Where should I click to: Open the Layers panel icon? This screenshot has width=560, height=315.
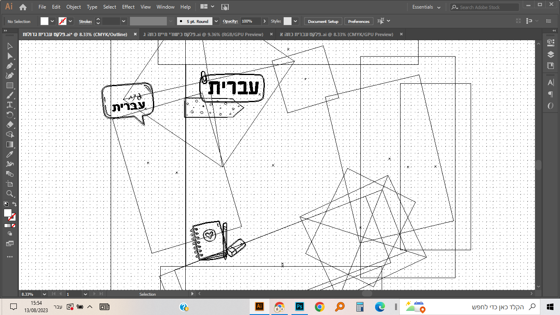[551, 54]
